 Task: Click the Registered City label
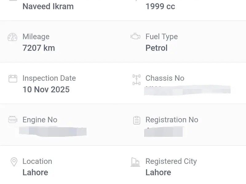pyautogui.click(x=171, y=161)
